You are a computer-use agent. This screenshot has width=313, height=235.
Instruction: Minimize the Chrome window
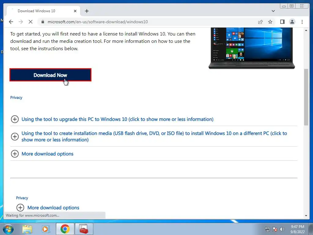(284, 6)
